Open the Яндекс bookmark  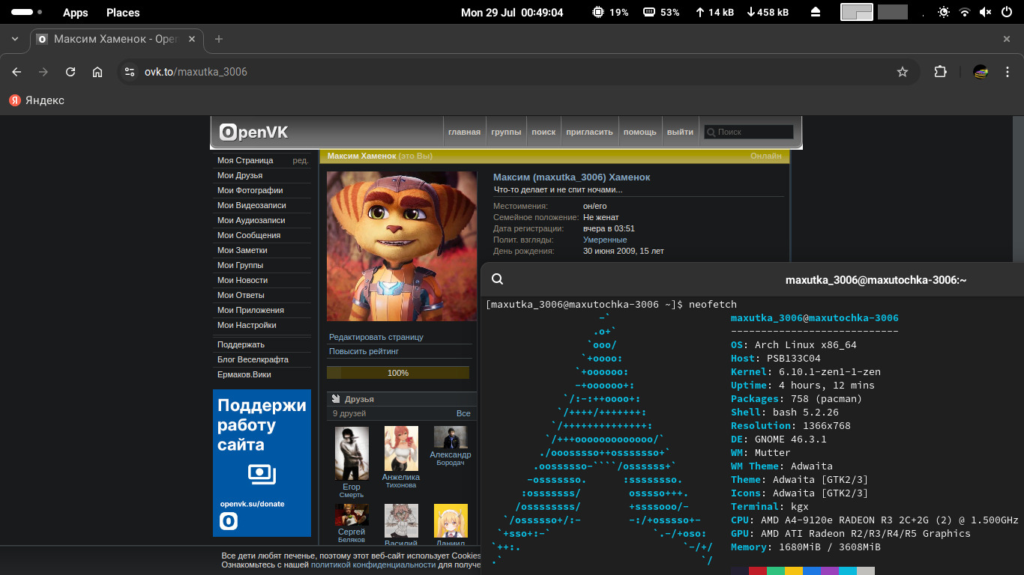[37, 100]
